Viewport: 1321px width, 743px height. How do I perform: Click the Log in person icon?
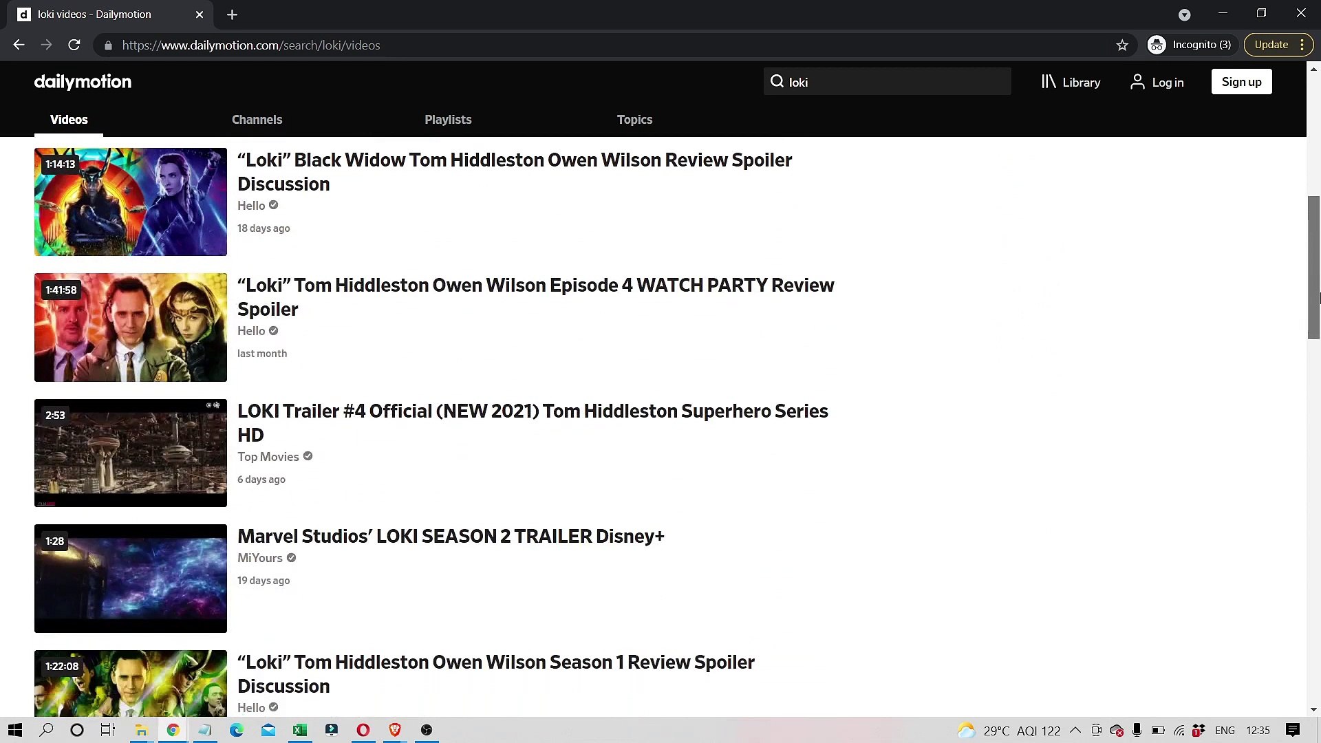(x=1137, y=82)
